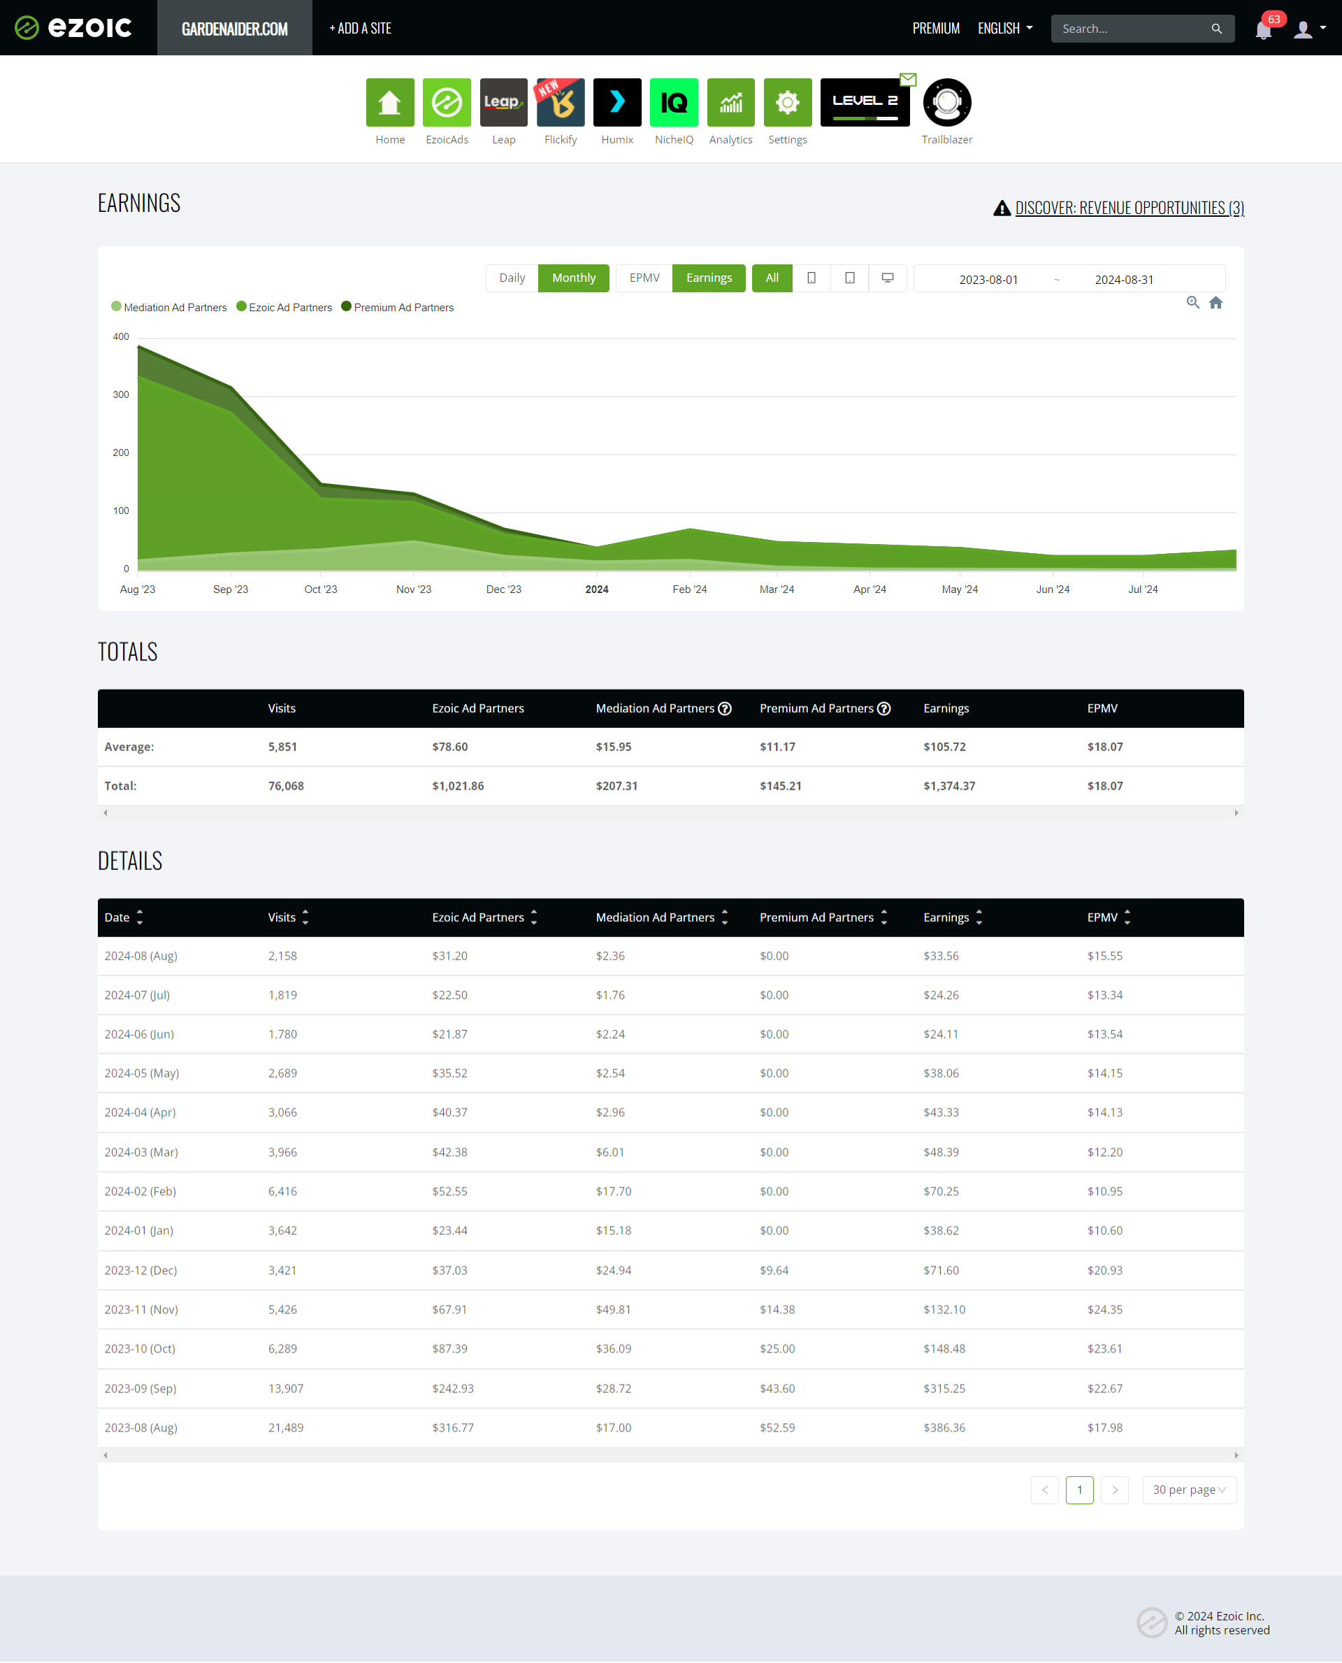Focus the Search input field
The height and width of the screenshot is (1663, 1342).
1132,29
